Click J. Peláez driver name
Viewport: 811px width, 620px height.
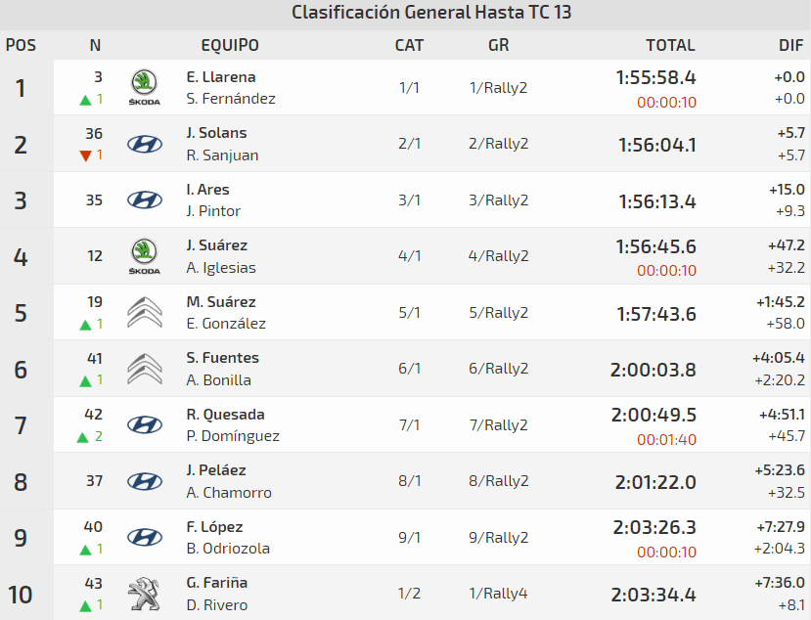click(216, 470)
